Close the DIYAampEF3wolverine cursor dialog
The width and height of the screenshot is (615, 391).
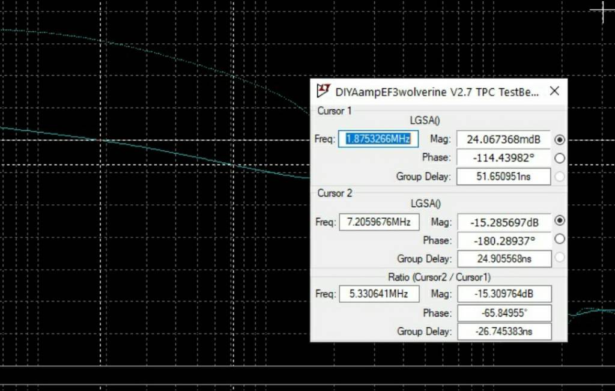pyautogui.click(x=554, y=91)
